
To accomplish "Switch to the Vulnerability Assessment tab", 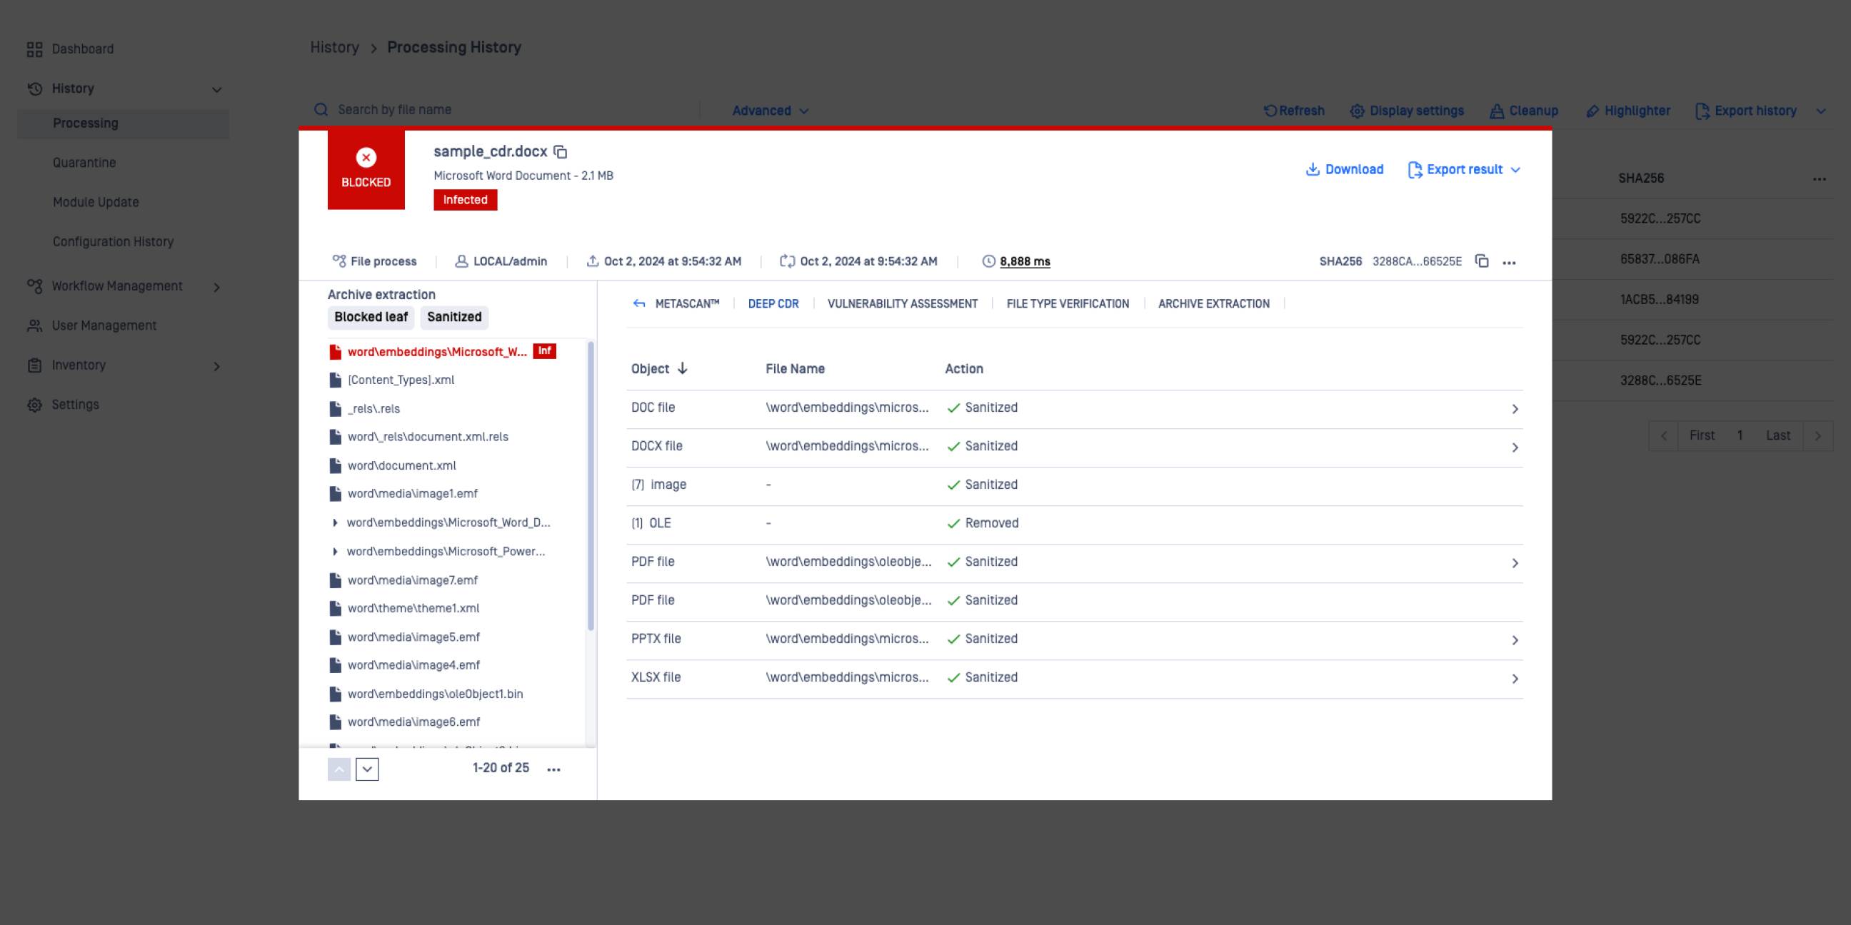I will click(902, 304).
